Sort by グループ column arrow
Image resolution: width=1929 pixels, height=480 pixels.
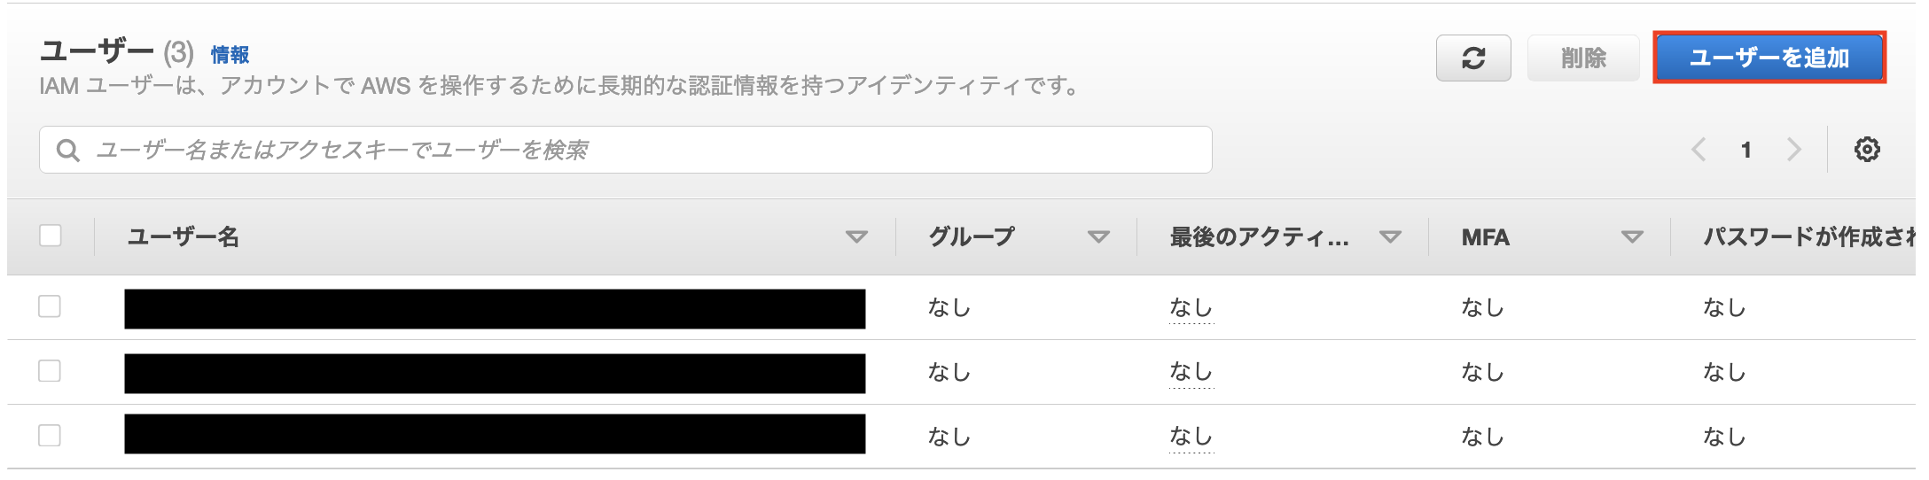coord(1098,237)
